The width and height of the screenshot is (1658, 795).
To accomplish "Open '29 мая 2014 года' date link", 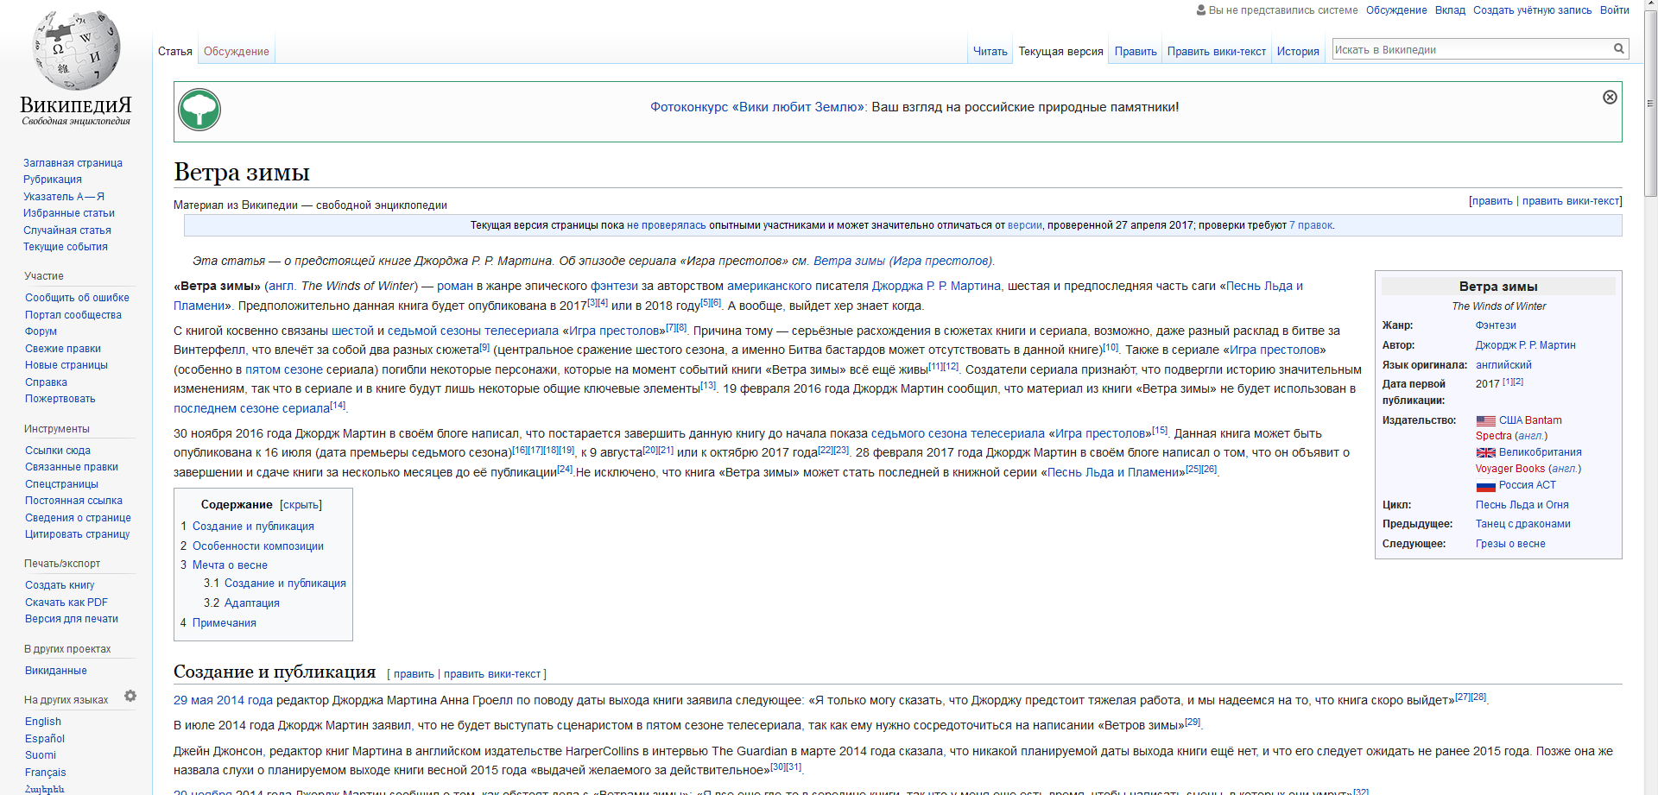I will [x=223, y=700].
